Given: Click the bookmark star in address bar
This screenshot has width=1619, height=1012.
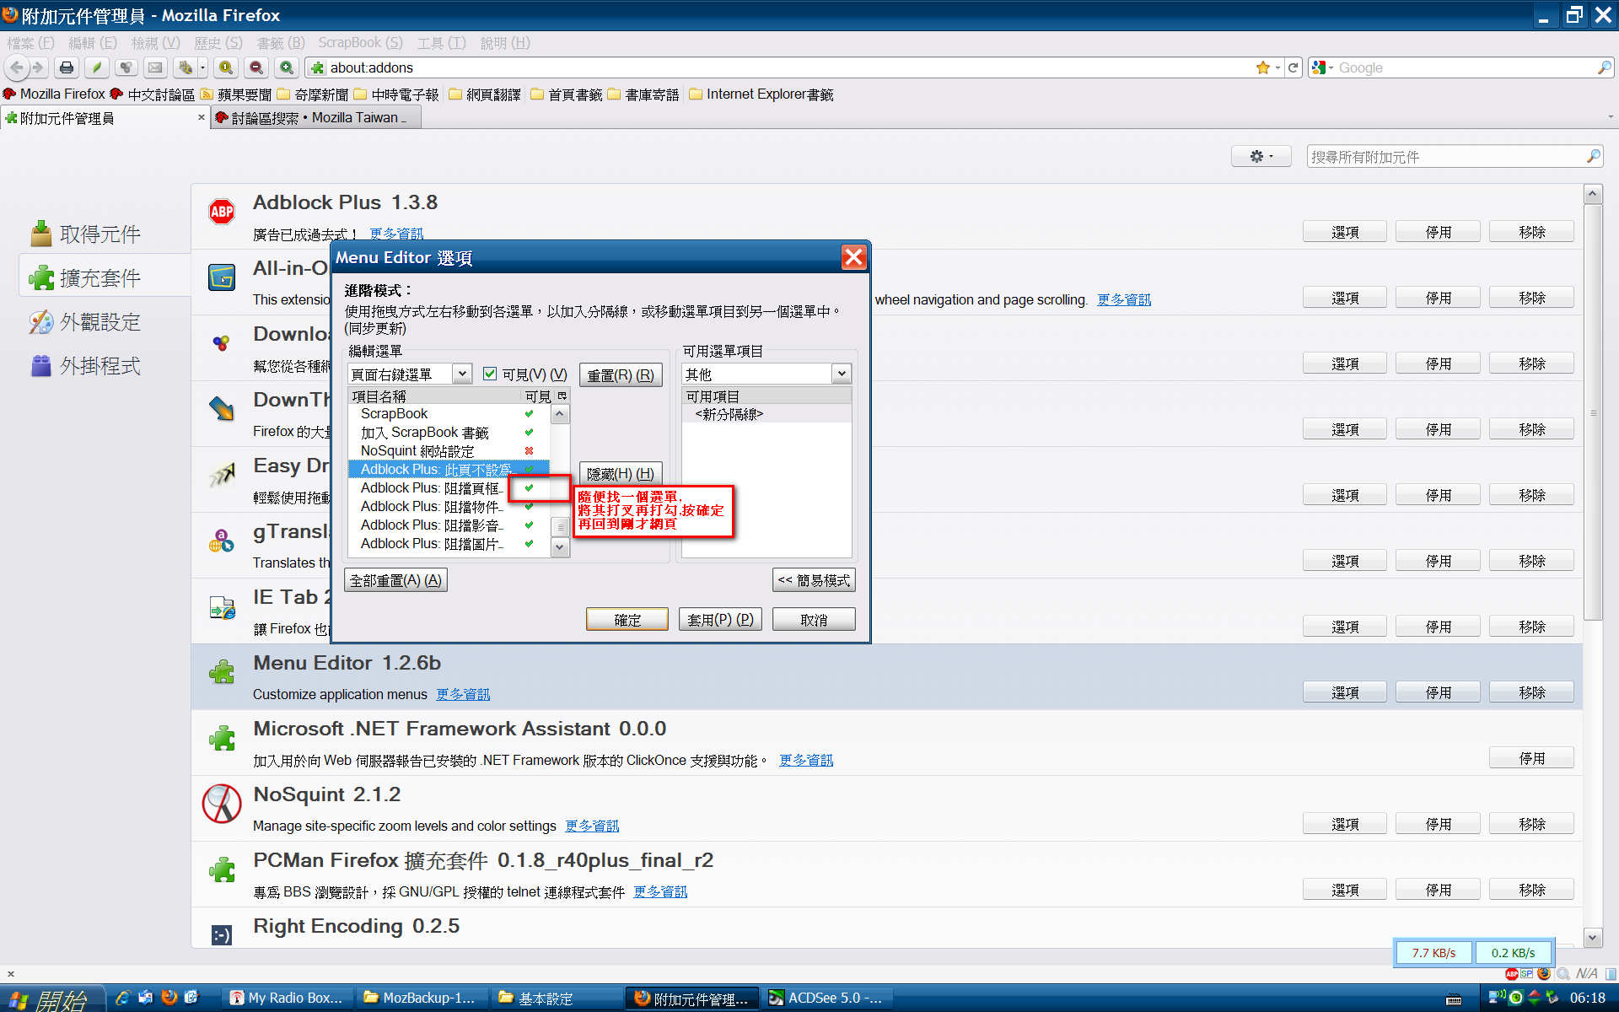Looking at the screenshot, I should pyautogui.click(x=1262, y=67).
